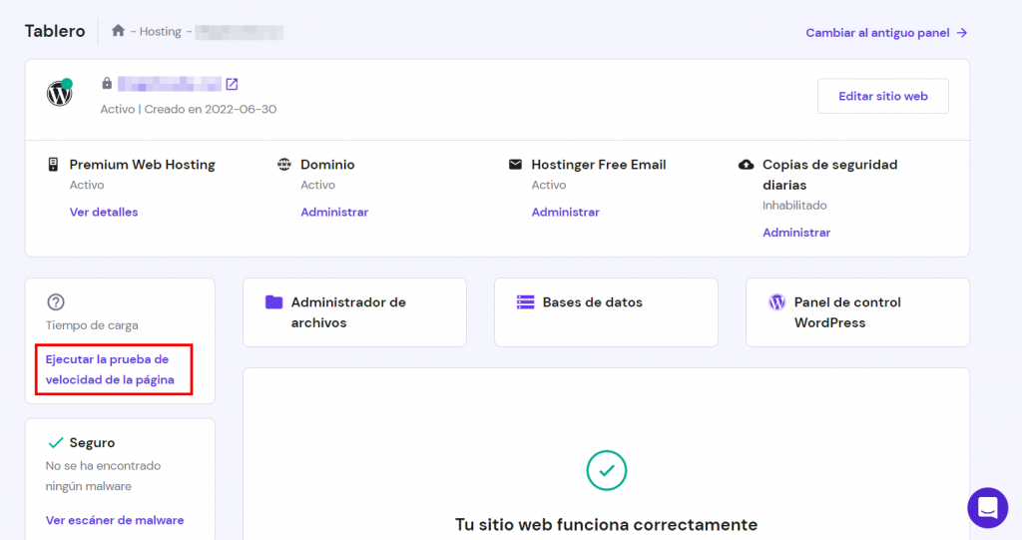Click the Dominio www globe icon
This screenshot has height=540, width=1022.
(x=284, y=165)
